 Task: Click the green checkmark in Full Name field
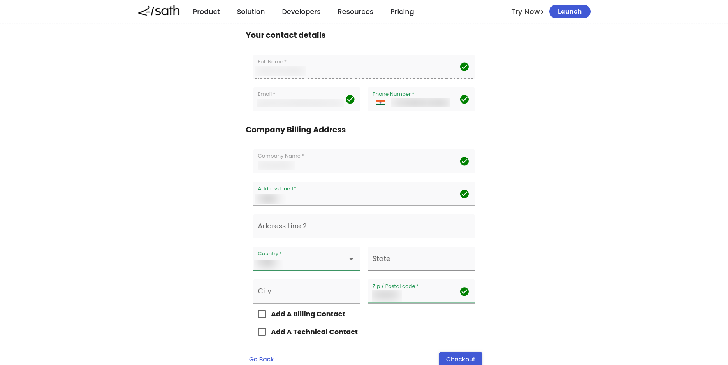tap(464, 67)
